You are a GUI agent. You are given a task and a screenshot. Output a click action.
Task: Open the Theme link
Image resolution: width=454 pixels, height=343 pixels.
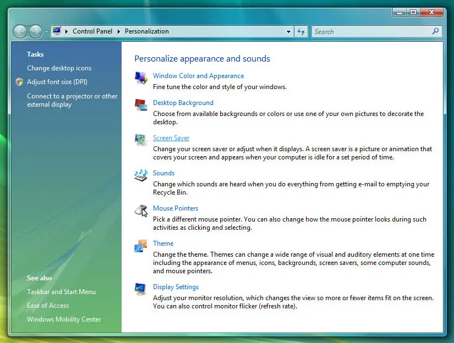[163, 244]
